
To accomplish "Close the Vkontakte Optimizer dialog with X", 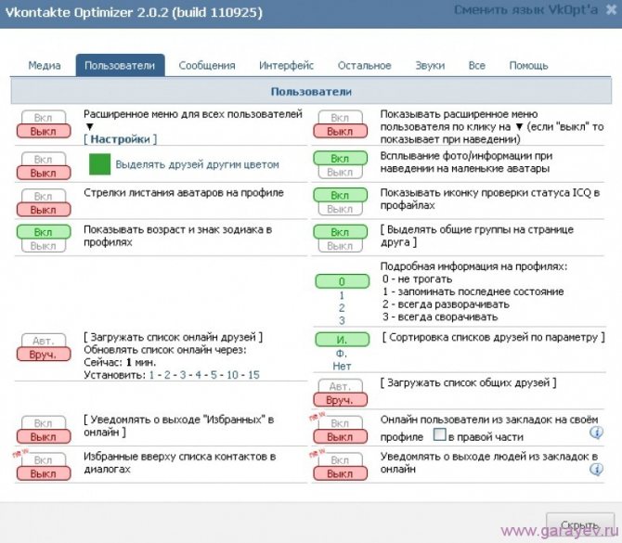I will (x=611, y=10).
